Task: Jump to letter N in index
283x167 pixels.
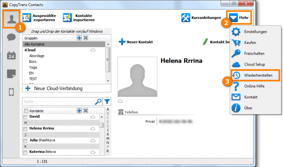Action: pos(108,143)
